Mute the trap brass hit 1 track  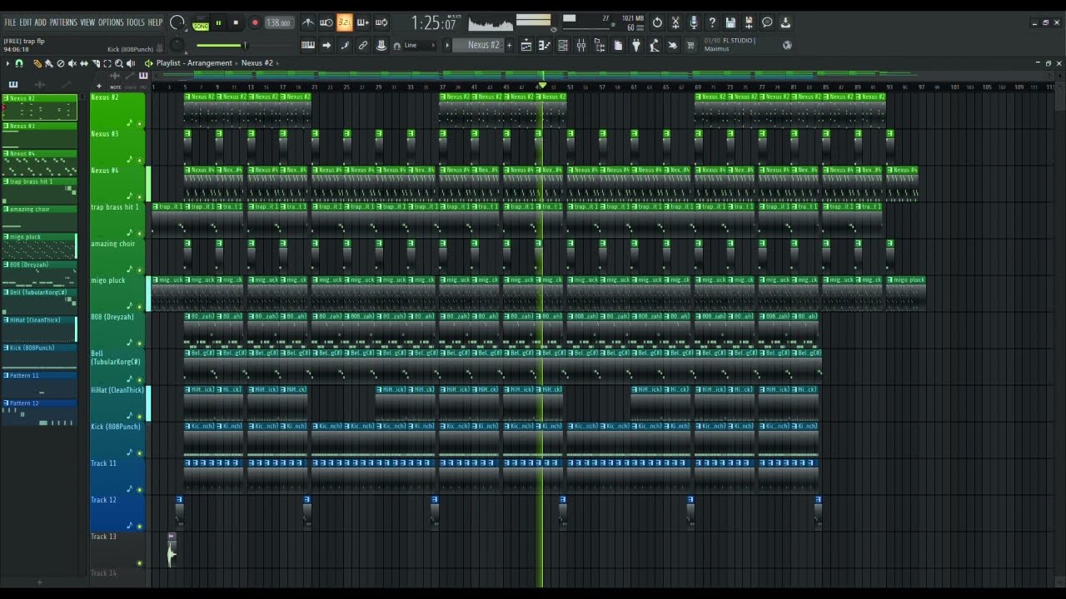[x=139, y=234]
